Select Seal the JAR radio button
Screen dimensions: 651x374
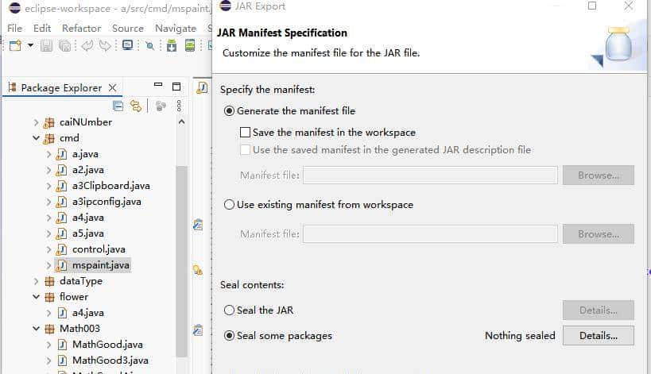point(230,310)
